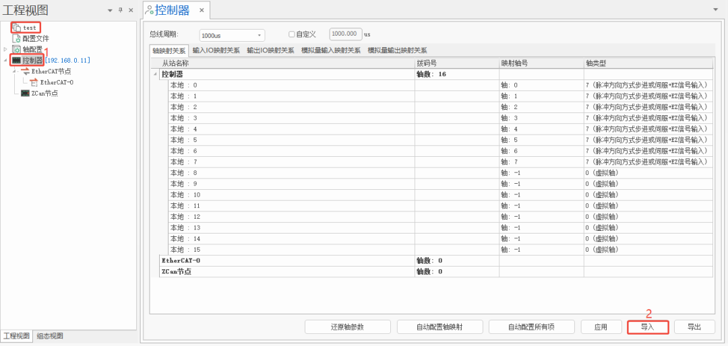Click the 轴: 7 mapped axis cell
This screenshot has width=728, height=346.
point(541,162)
